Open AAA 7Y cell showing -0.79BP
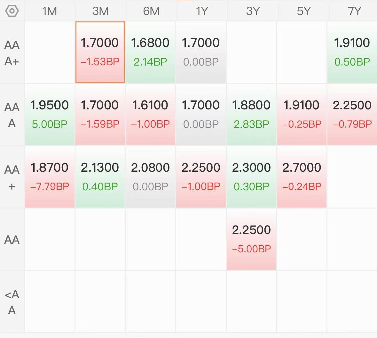 (352, 114)
